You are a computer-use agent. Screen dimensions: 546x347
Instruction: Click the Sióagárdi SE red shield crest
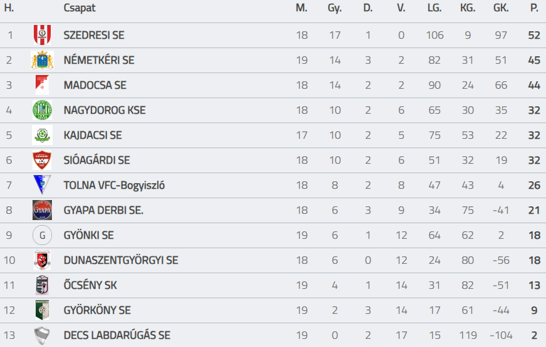click(42, 160)
